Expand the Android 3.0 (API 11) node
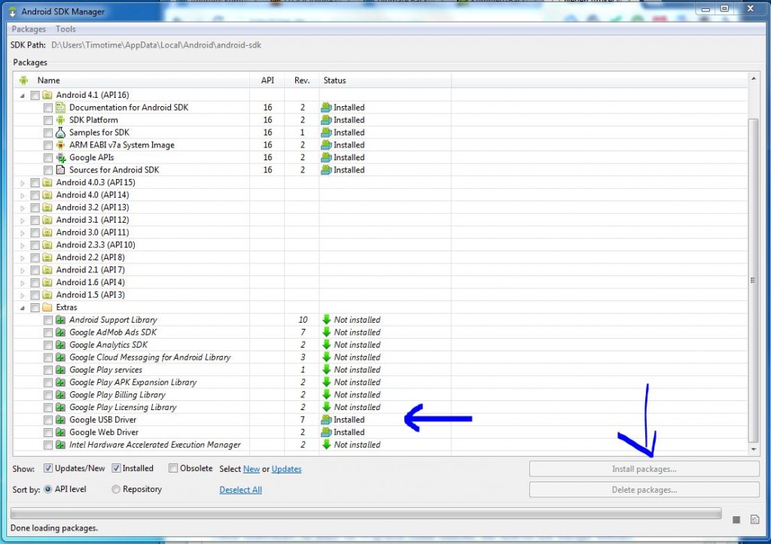 tap(22, 233)
